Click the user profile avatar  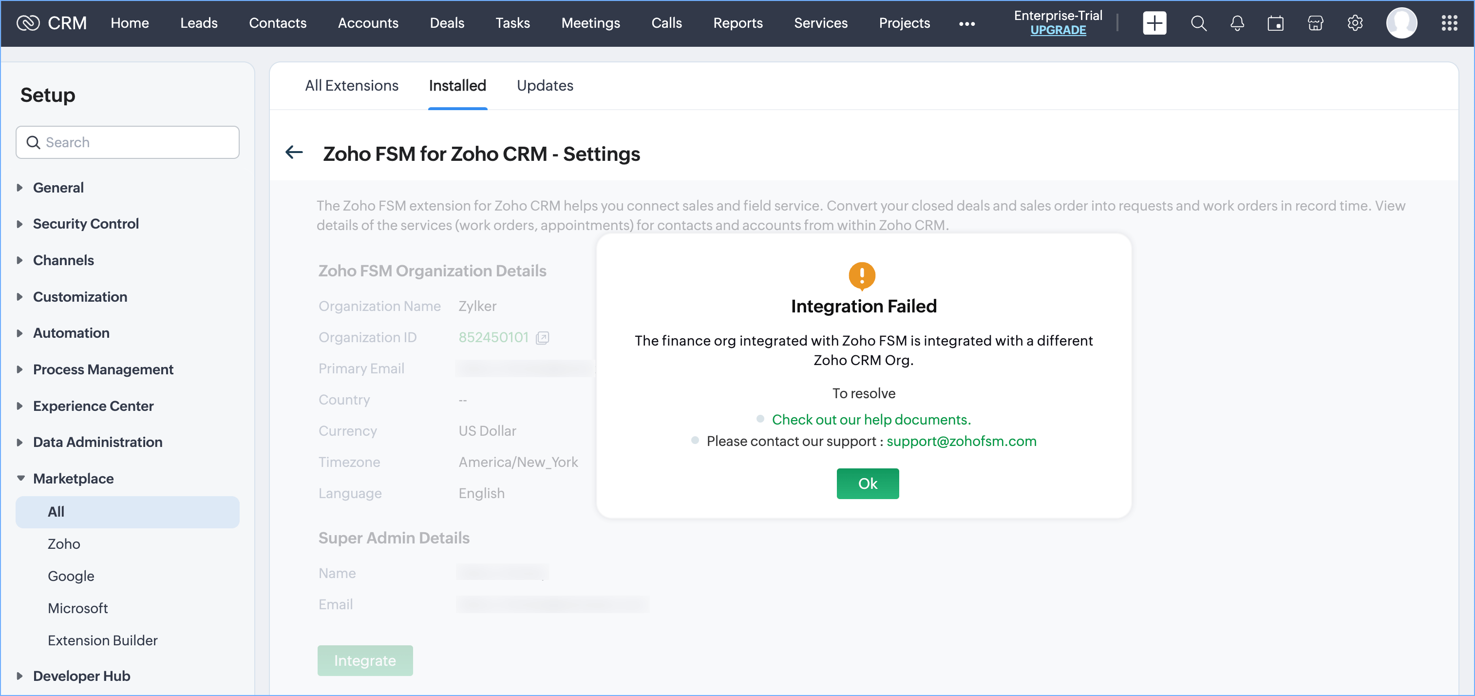pos(1401,23)
